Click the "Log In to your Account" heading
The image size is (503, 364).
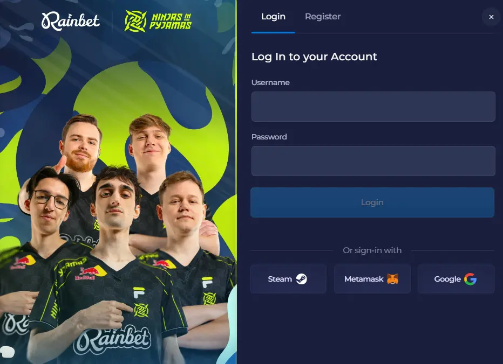click(x=314, y=57)
